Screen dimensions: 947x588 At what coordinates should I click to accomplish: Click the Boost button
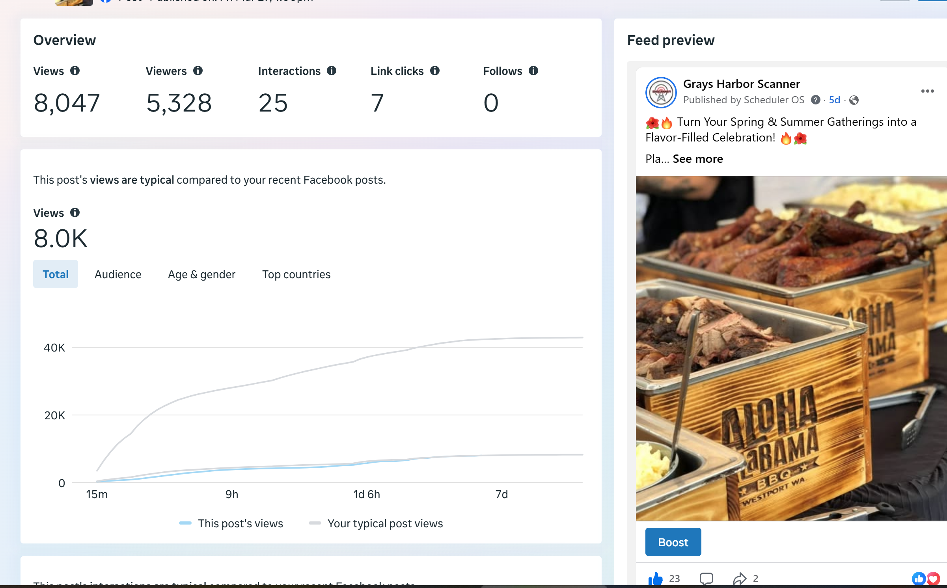point(673,542)
